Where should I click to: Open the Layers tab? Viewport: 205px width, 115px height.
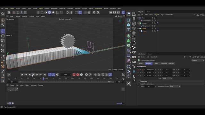(x=150, y=54)
